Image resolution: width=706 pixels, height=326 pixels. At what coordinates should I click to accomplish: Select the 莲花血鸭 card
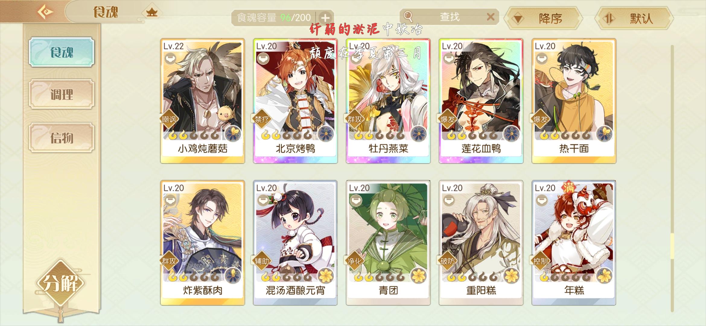(x=481, y=101)
